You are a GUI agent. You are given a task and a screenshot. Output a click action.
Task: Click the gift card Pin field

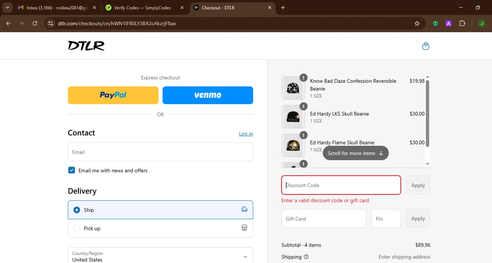point(386,219)
